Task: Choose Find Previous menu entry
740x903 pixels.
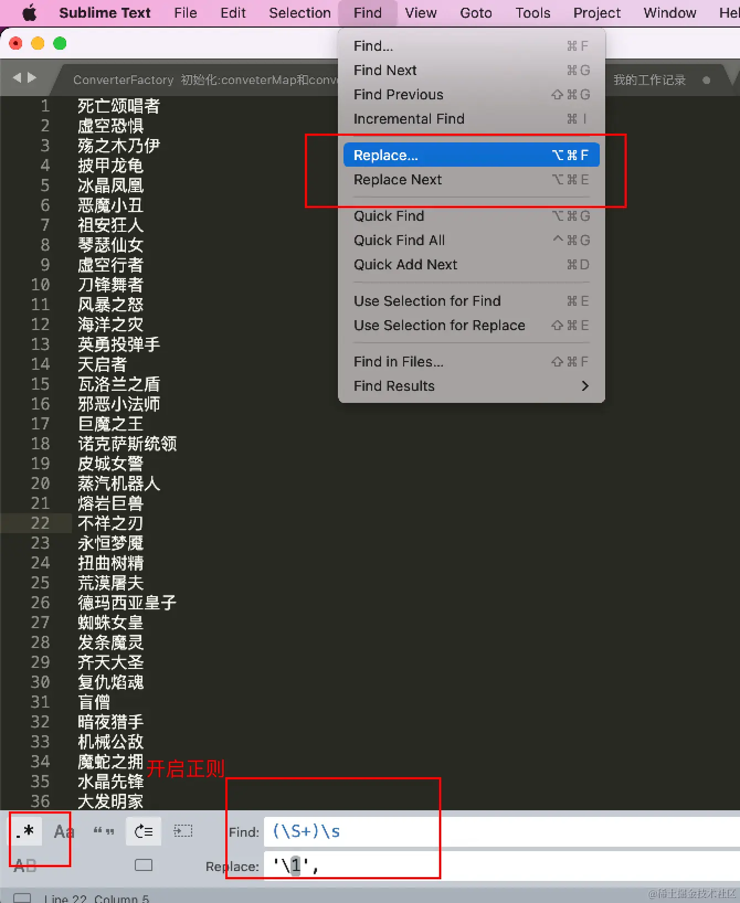Action: click(x=471, y=94)
